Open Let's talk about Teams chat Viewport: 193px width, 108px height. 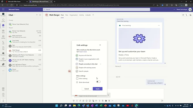[x=25, y=65]
